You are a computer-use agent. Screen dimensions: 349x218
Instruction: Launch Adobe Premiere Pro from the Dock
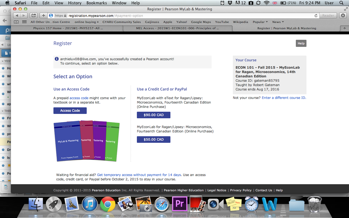(x=180, y=204)
